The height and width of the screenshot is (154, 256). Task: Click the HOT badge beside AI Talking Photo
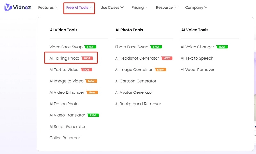(x=87, y=58)
